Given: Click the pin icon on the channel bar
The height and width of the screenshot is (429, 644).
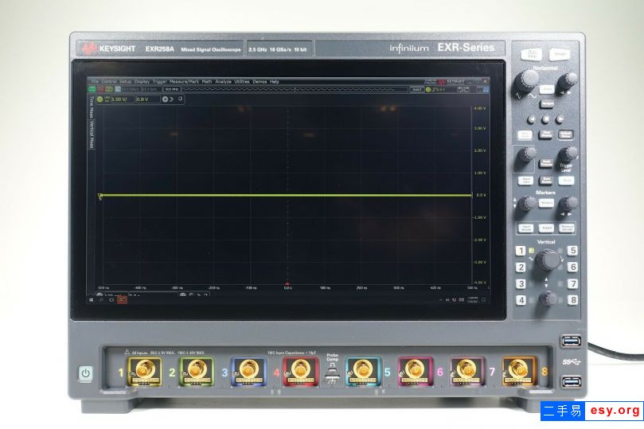Looking at the screenshot, I should click(x=180, y=99).
